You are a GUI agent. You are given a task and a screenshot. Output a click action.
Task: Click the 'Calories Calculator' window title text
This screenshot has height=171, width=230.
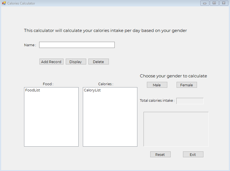(x=21, y=3)
